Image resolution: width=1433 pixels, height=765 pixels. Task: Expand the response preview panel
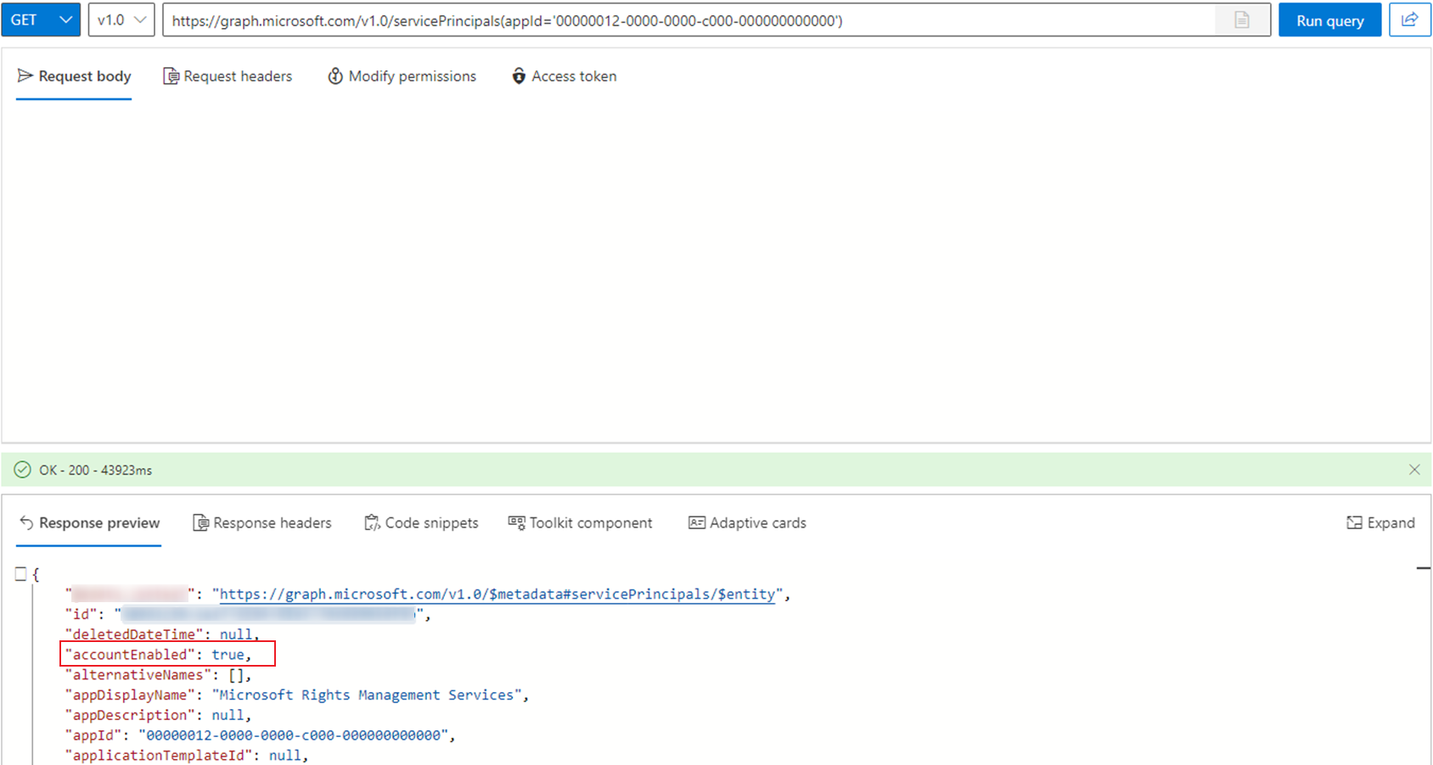click(1380, 523)
